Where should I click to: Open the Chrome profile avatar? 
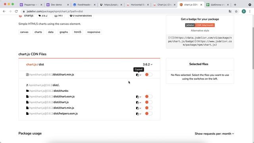click(244, 12)
